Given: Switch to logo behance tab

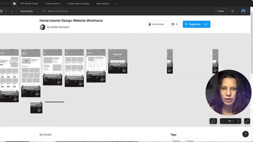Looking at the screenshot, I should 103,4.
